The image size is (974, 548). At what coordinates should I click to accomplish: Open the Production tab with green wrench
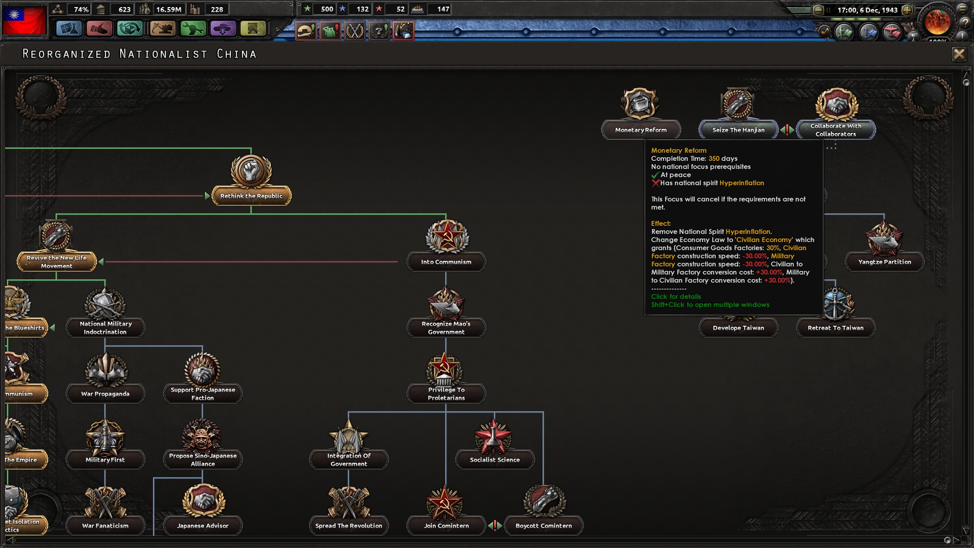[193, 28]
